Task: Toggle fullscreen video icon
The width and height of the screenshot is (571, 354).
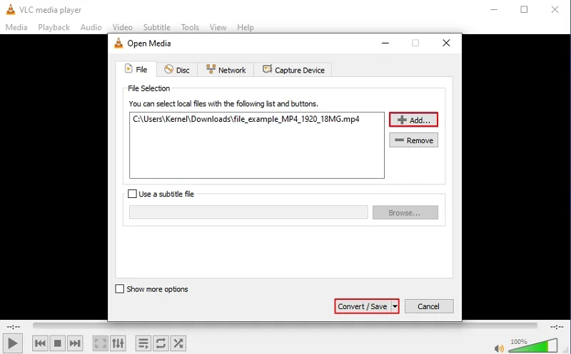Action: coord(100,343)
